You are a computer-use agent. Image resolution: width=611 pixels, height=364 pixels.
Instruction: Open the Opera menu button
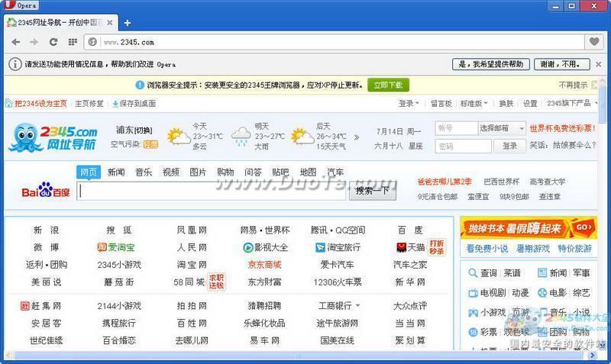21,5
